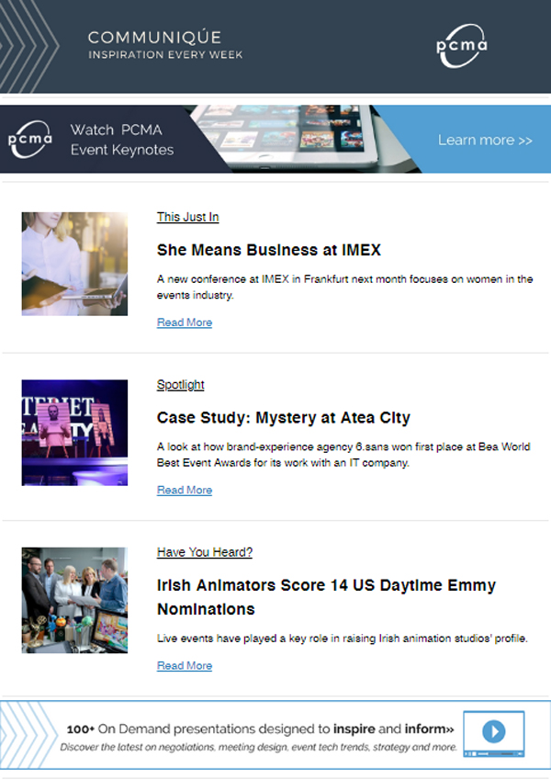Open Case Study: Mystery at Atea City
Image resolution: width=551 pixels, height=780 pixels.
pyautogui.click(x=284, y=417)
